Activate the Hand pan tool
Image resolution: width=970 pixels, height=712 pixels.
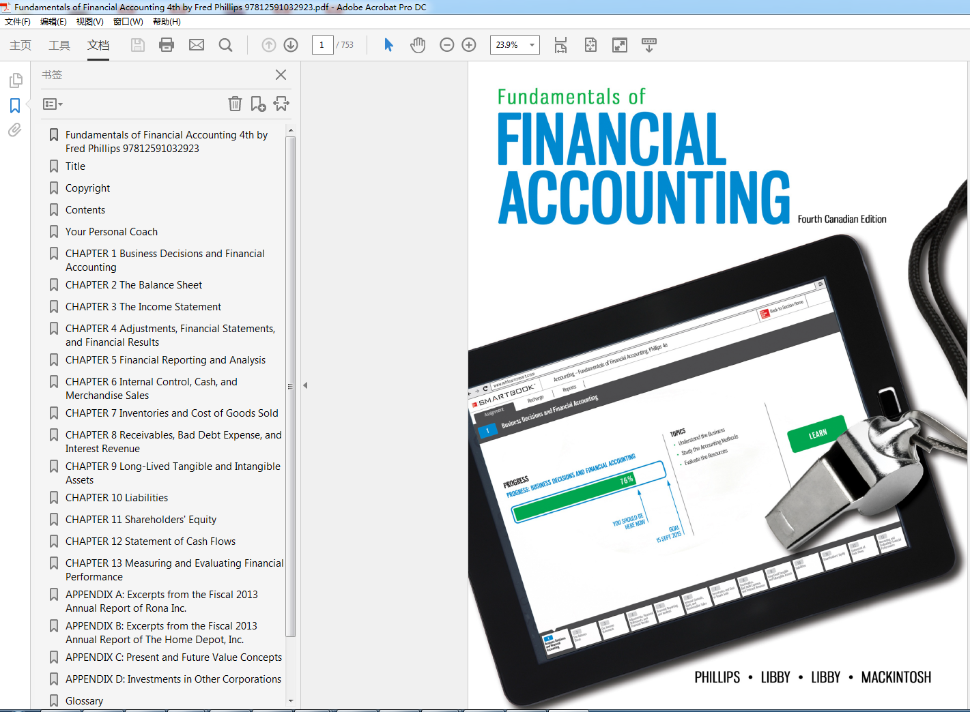pos(418,45)
